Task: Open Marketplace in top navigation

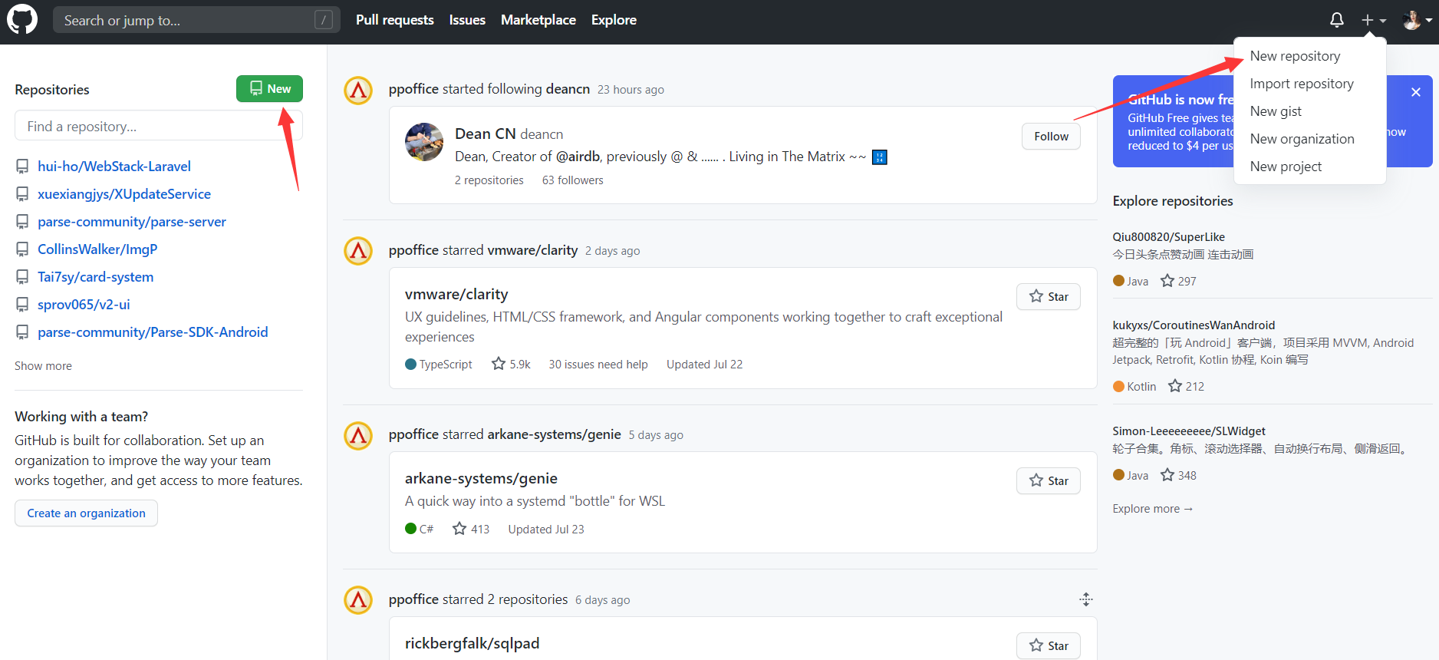Action: (x=538, y=20)
